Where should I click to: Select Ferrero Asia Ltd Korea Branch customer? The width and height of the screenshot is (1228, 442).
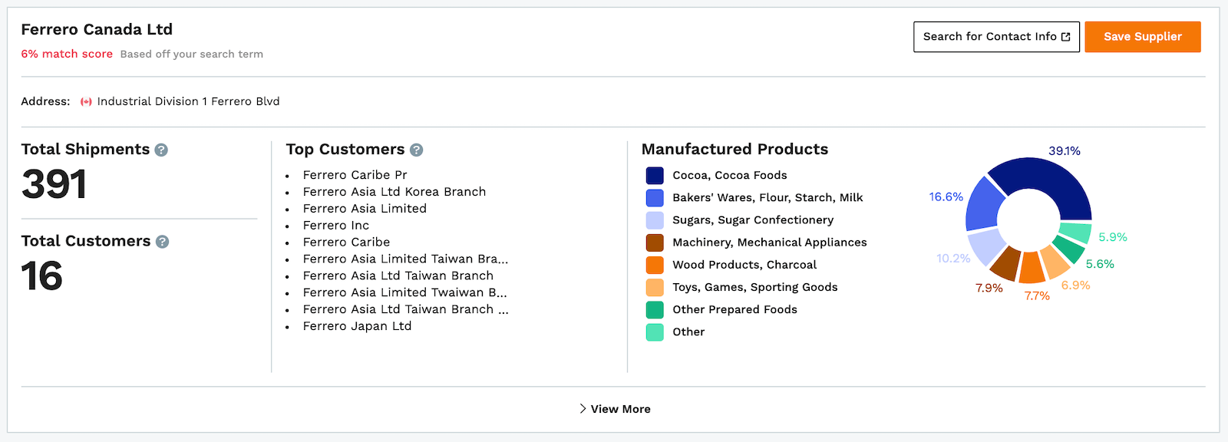coord(394,192)
